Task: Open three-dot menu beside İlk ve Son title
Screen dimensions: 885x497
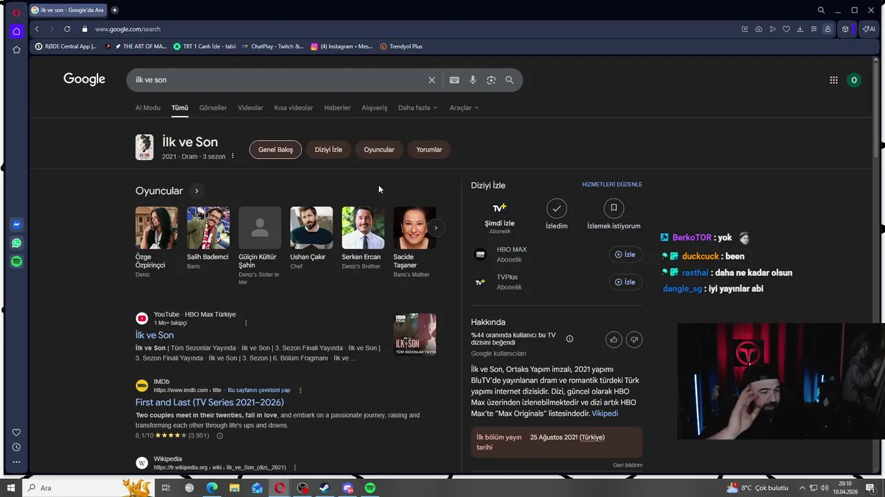Action: point(232,156)
